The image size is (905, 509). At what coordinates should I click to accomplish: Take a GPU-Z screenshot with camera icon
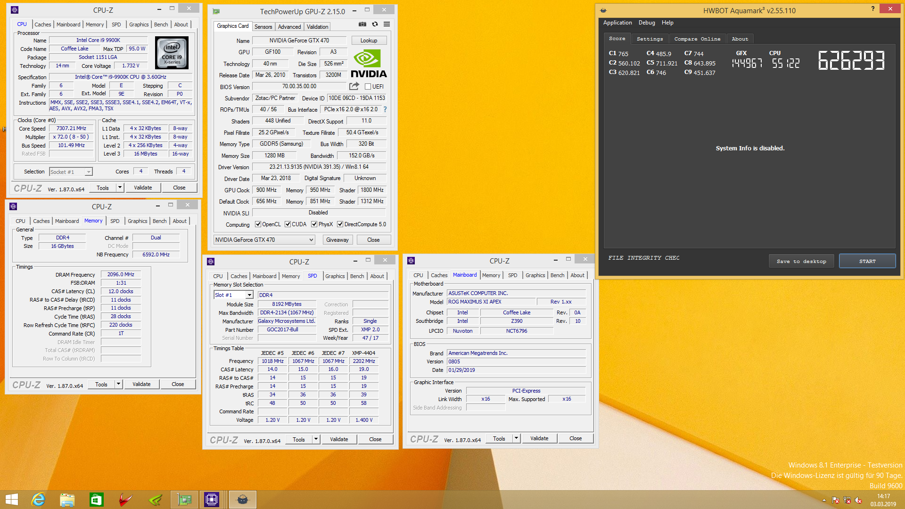point(362,24)
